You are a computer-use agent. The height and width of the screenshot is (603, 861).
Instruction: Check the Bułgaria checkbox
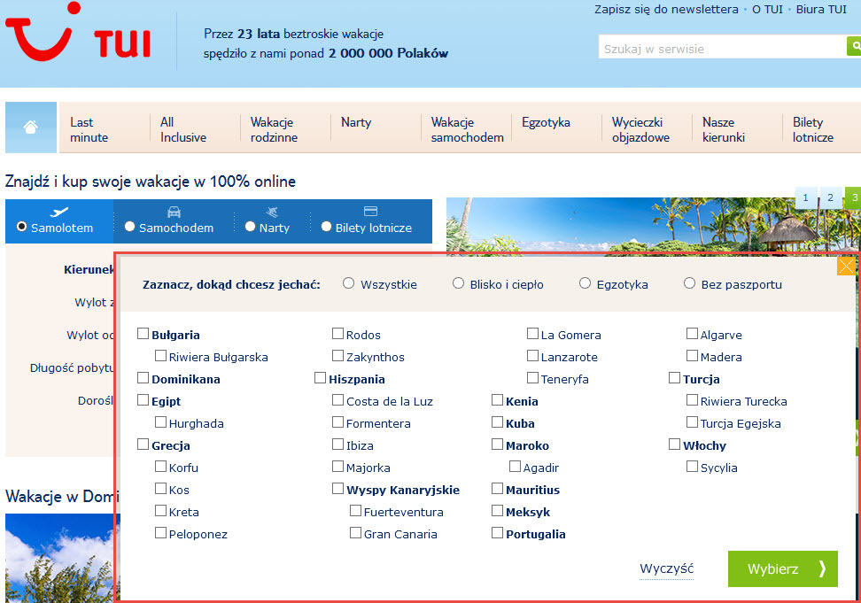[x=143, y=334]
